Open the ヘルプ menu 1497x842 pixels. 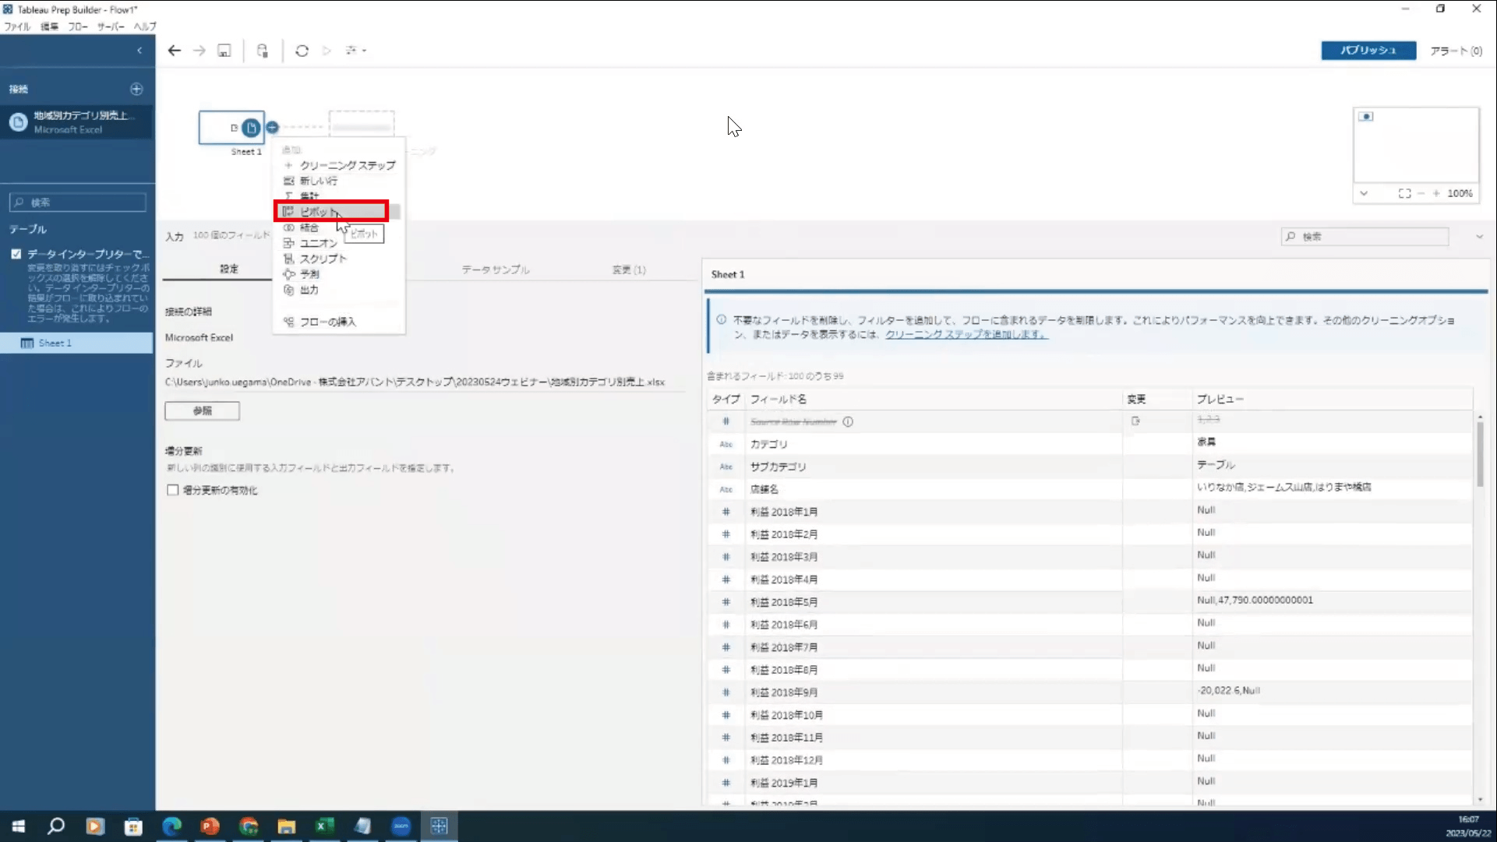[x=145, y=26]
